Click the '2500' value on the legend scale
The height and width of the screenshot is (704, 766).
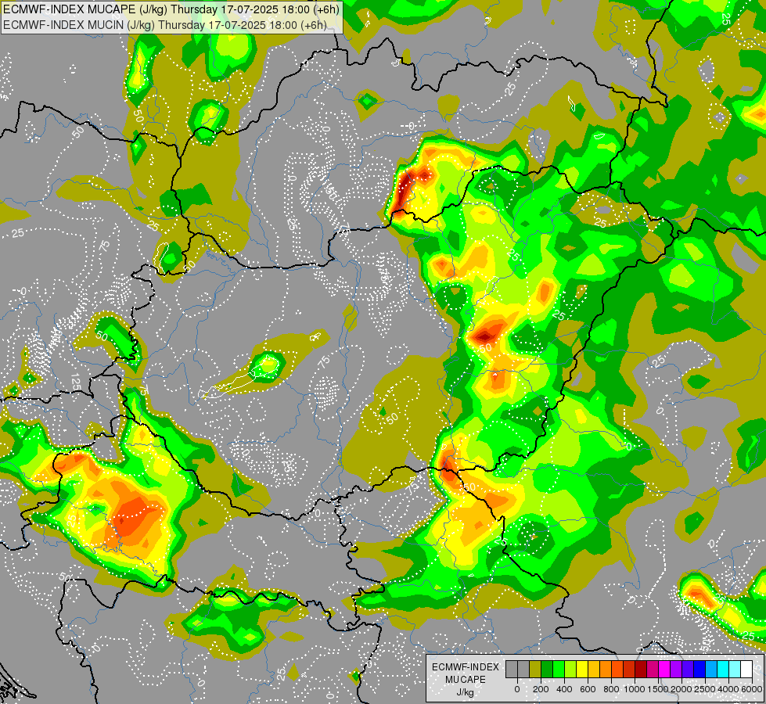(705, 689)
